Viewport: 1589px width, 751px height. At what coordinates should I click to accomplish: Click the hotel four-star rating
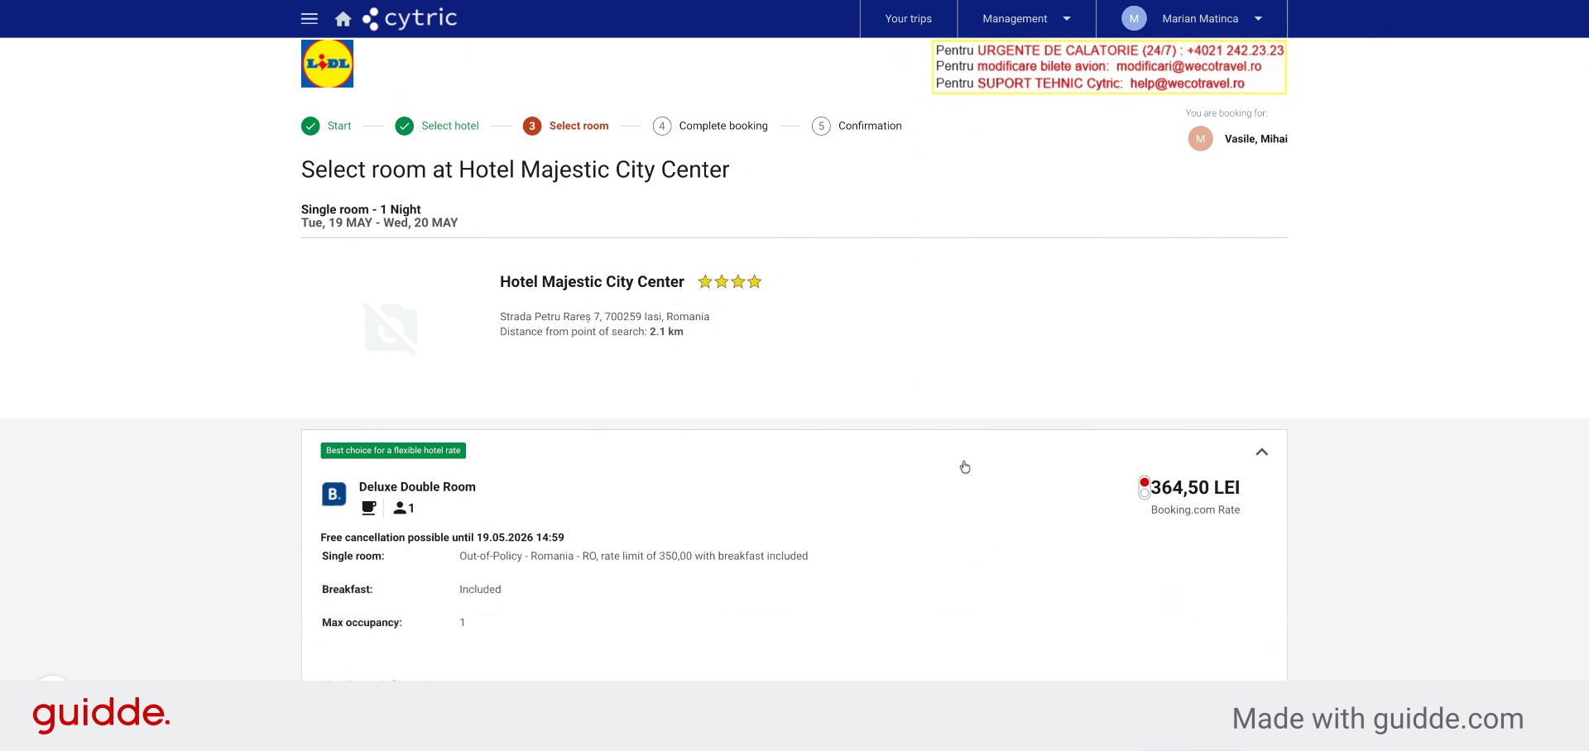tap(729, 282)
